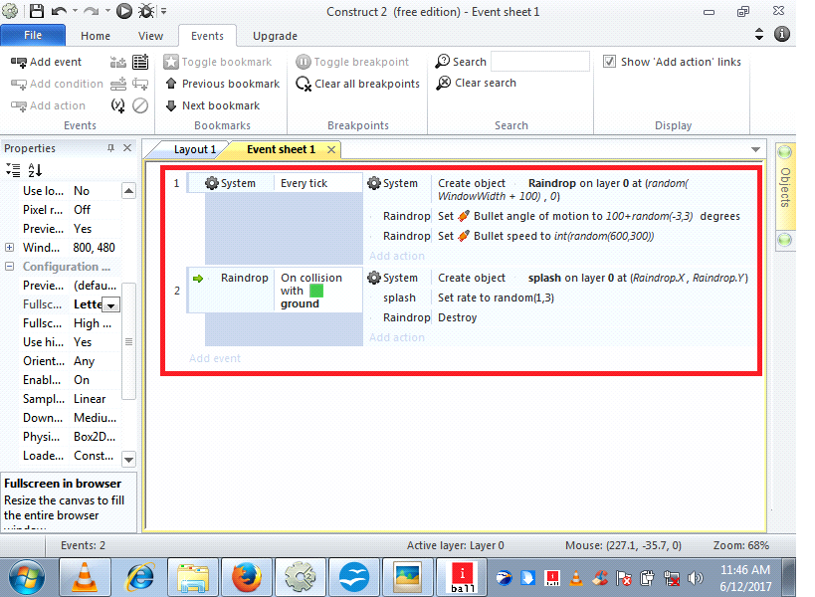The width and height of the screenshot is (815, 597).
Task: Start debugging with the bug icon
Action: pos(146,11)
